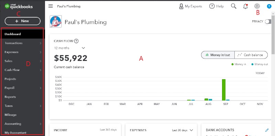Click the QuickBooks logo
The height and width of the screenshot is (136, 275).
19,6
